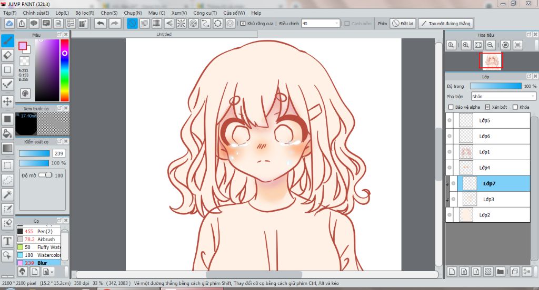
Task: Open the color palette icon in Màu panel
Action: [25, 94]
